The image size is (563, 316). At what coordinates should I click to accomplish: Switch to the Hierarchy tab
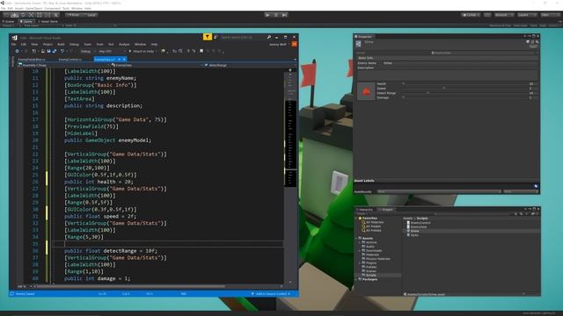click(x=365, y=210)
